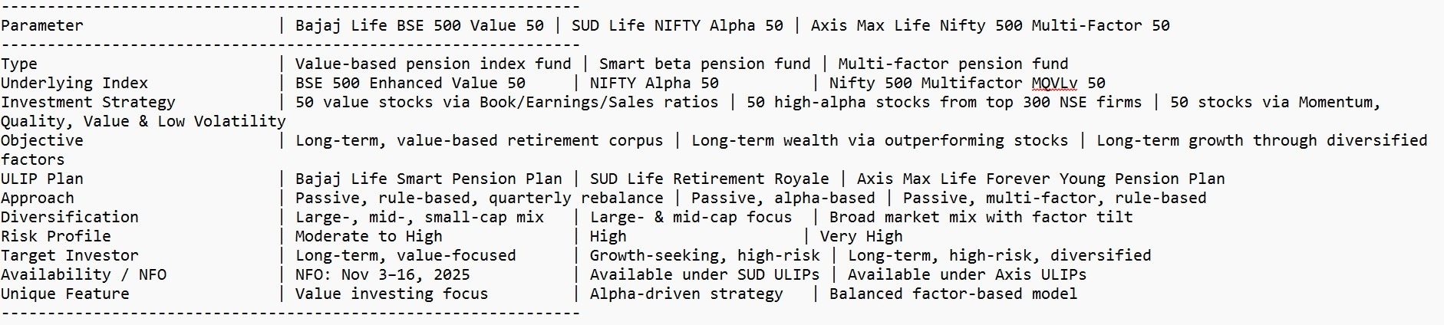Click the 'Very High' risk value
The image size is (1444, 325).
861,236
